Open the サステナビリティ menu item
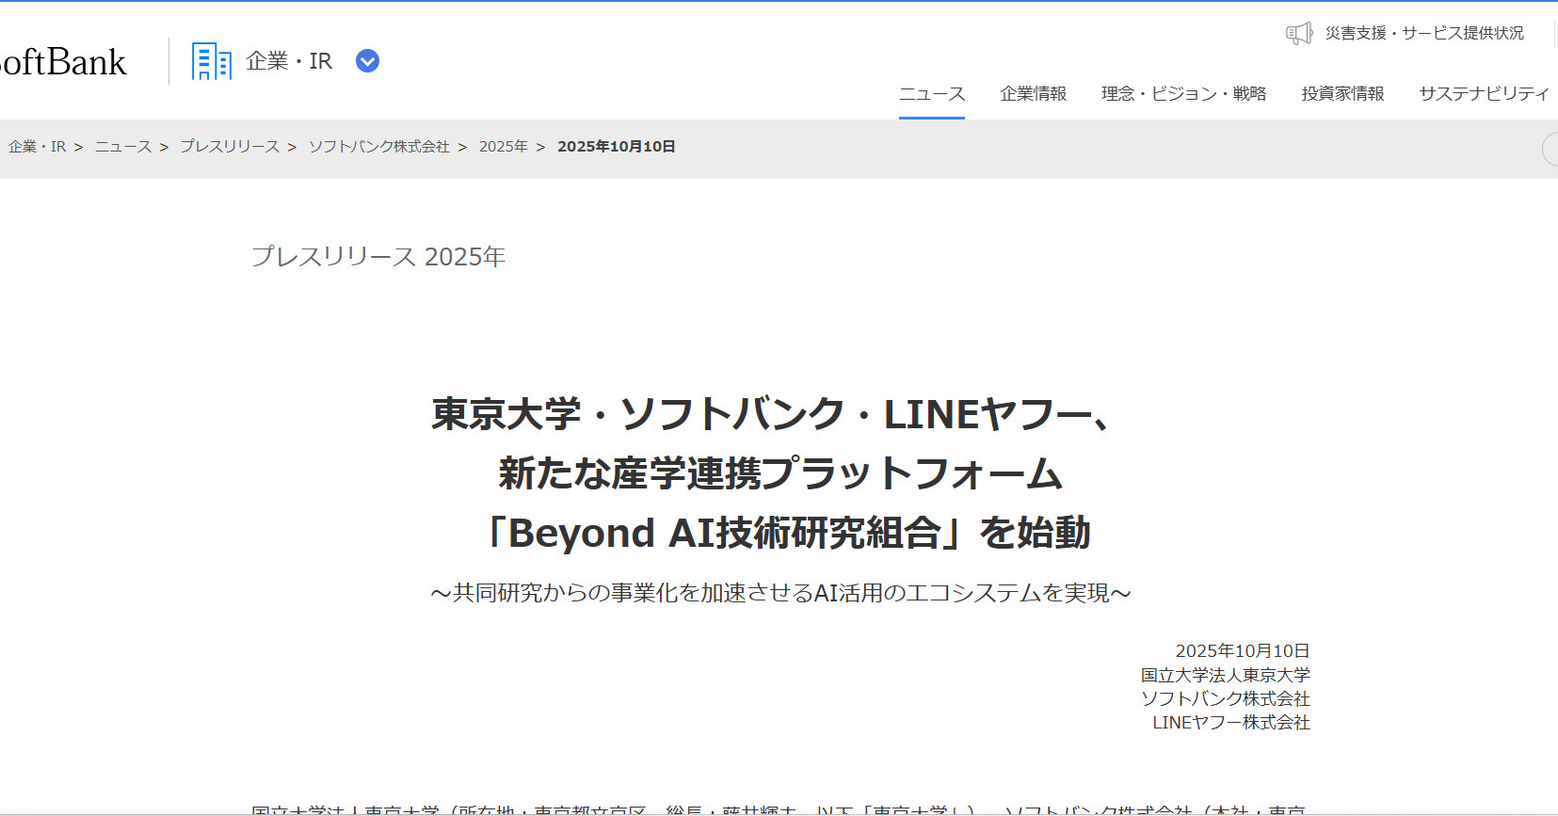This screenshot has height=816, width=1558. coord(1483,94)
